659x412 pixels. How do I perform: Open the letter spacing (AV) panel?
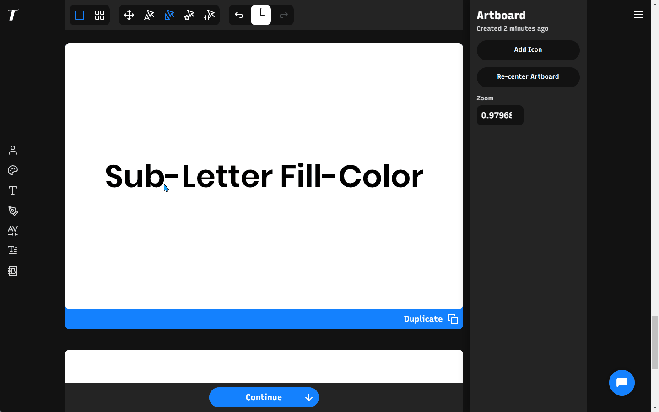(12, 231)
